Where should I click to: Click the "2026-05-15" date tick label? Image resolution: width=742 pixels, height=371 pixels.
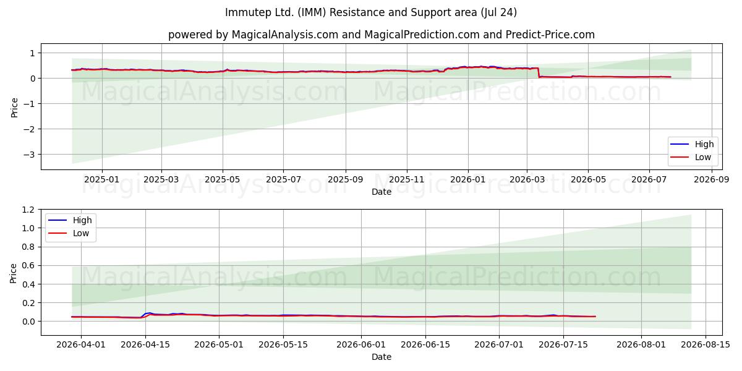(283, 345)
